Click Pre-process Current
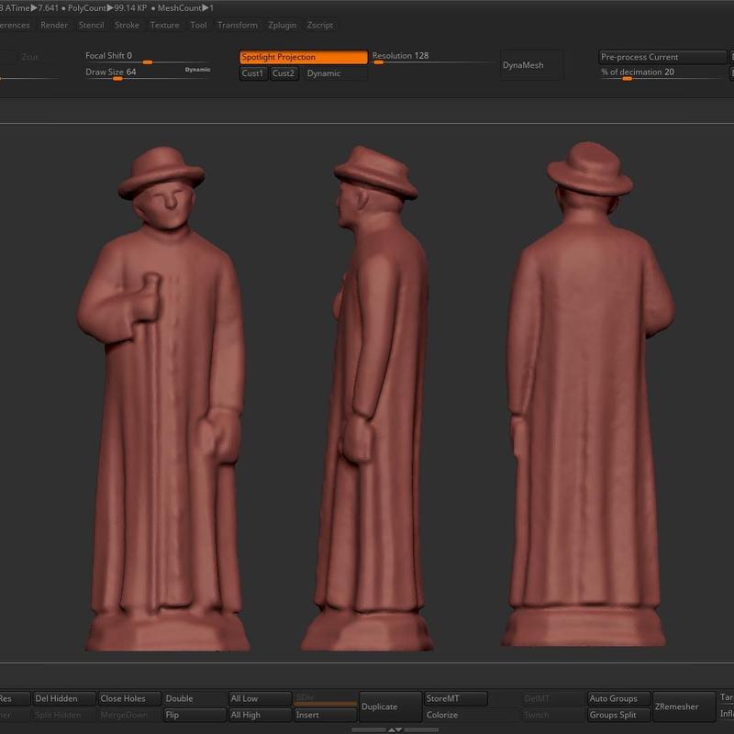The width and height of the screenshot is (734, 734). pos(663,57)
